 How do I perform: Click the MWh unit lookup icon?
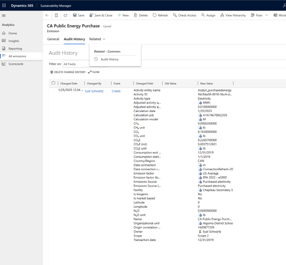pyautogui.click(x=200, y=103)
